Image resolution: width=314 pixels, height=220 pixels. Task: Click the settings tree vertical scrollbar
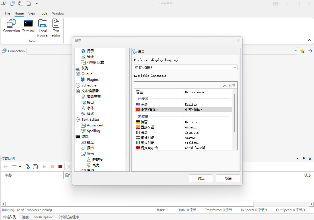[x=127, y=126]
